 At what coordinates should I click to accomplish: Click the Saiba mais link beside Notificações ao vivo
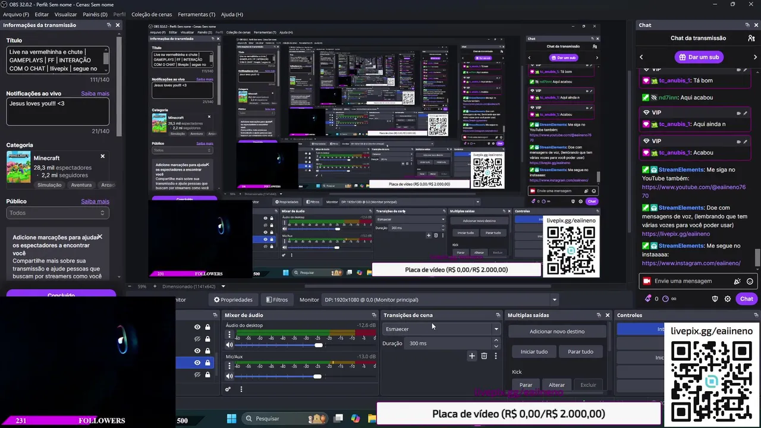[95, 93]
